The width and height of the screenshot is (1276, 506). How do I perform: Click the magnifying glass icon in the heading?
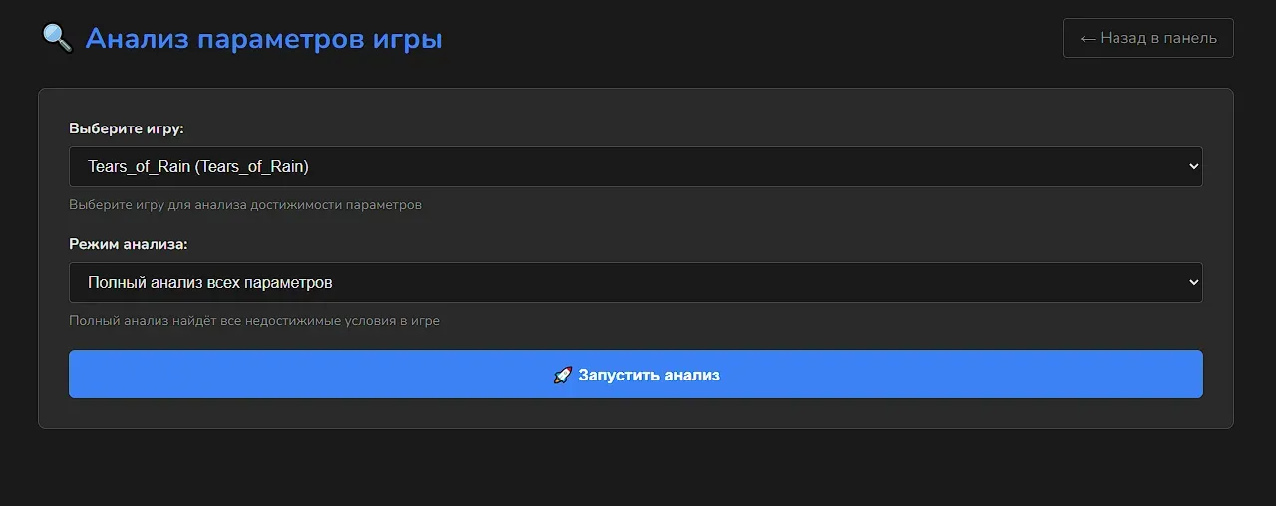(x=58, y=39)
